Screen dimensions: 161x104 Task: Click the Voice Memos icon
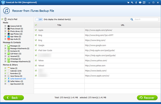coord(9,76)
